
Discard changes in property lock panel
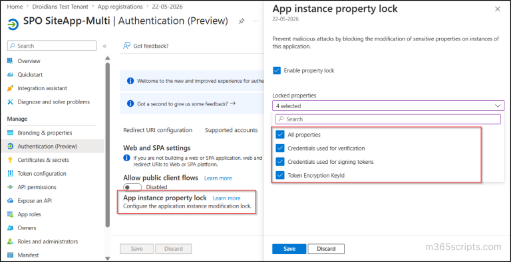coord(326,249)
